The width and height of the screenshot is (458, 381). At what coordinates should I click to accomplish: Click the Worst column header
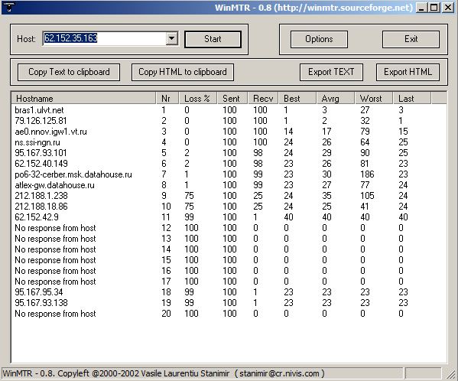374,99
